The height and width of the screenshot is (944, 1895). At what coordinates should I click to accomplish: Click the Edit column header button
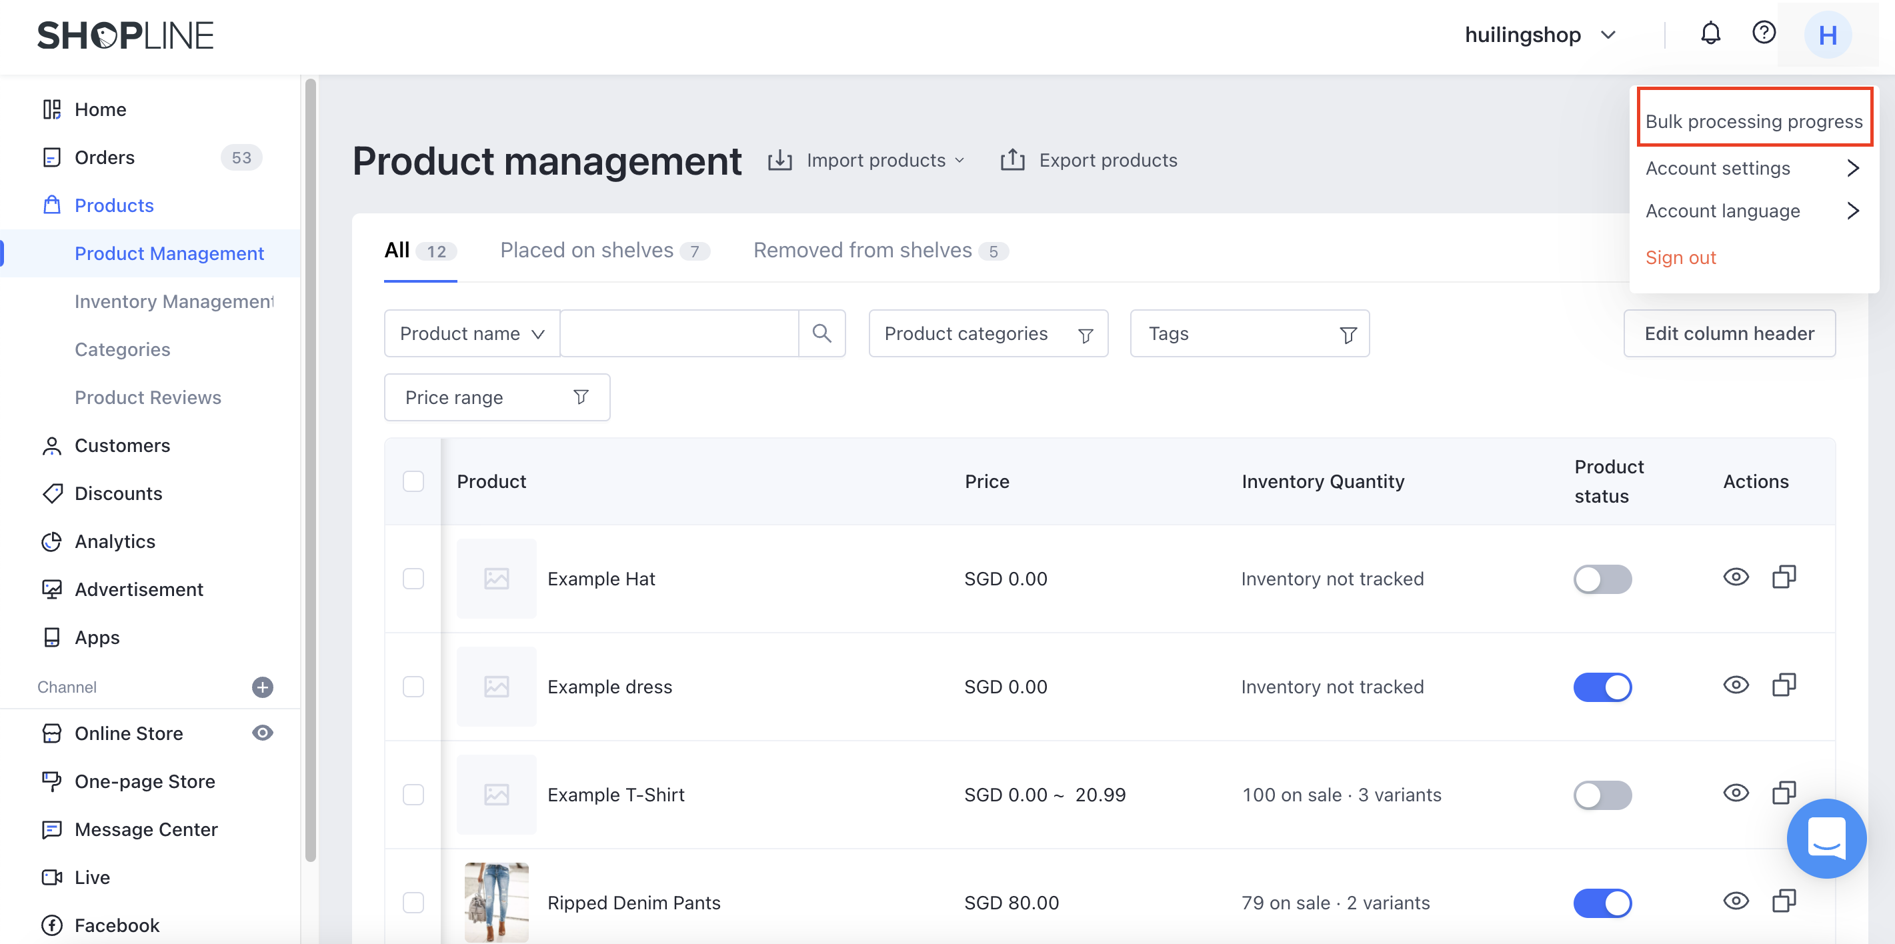pyautogui.click(x=1728, y=333)
